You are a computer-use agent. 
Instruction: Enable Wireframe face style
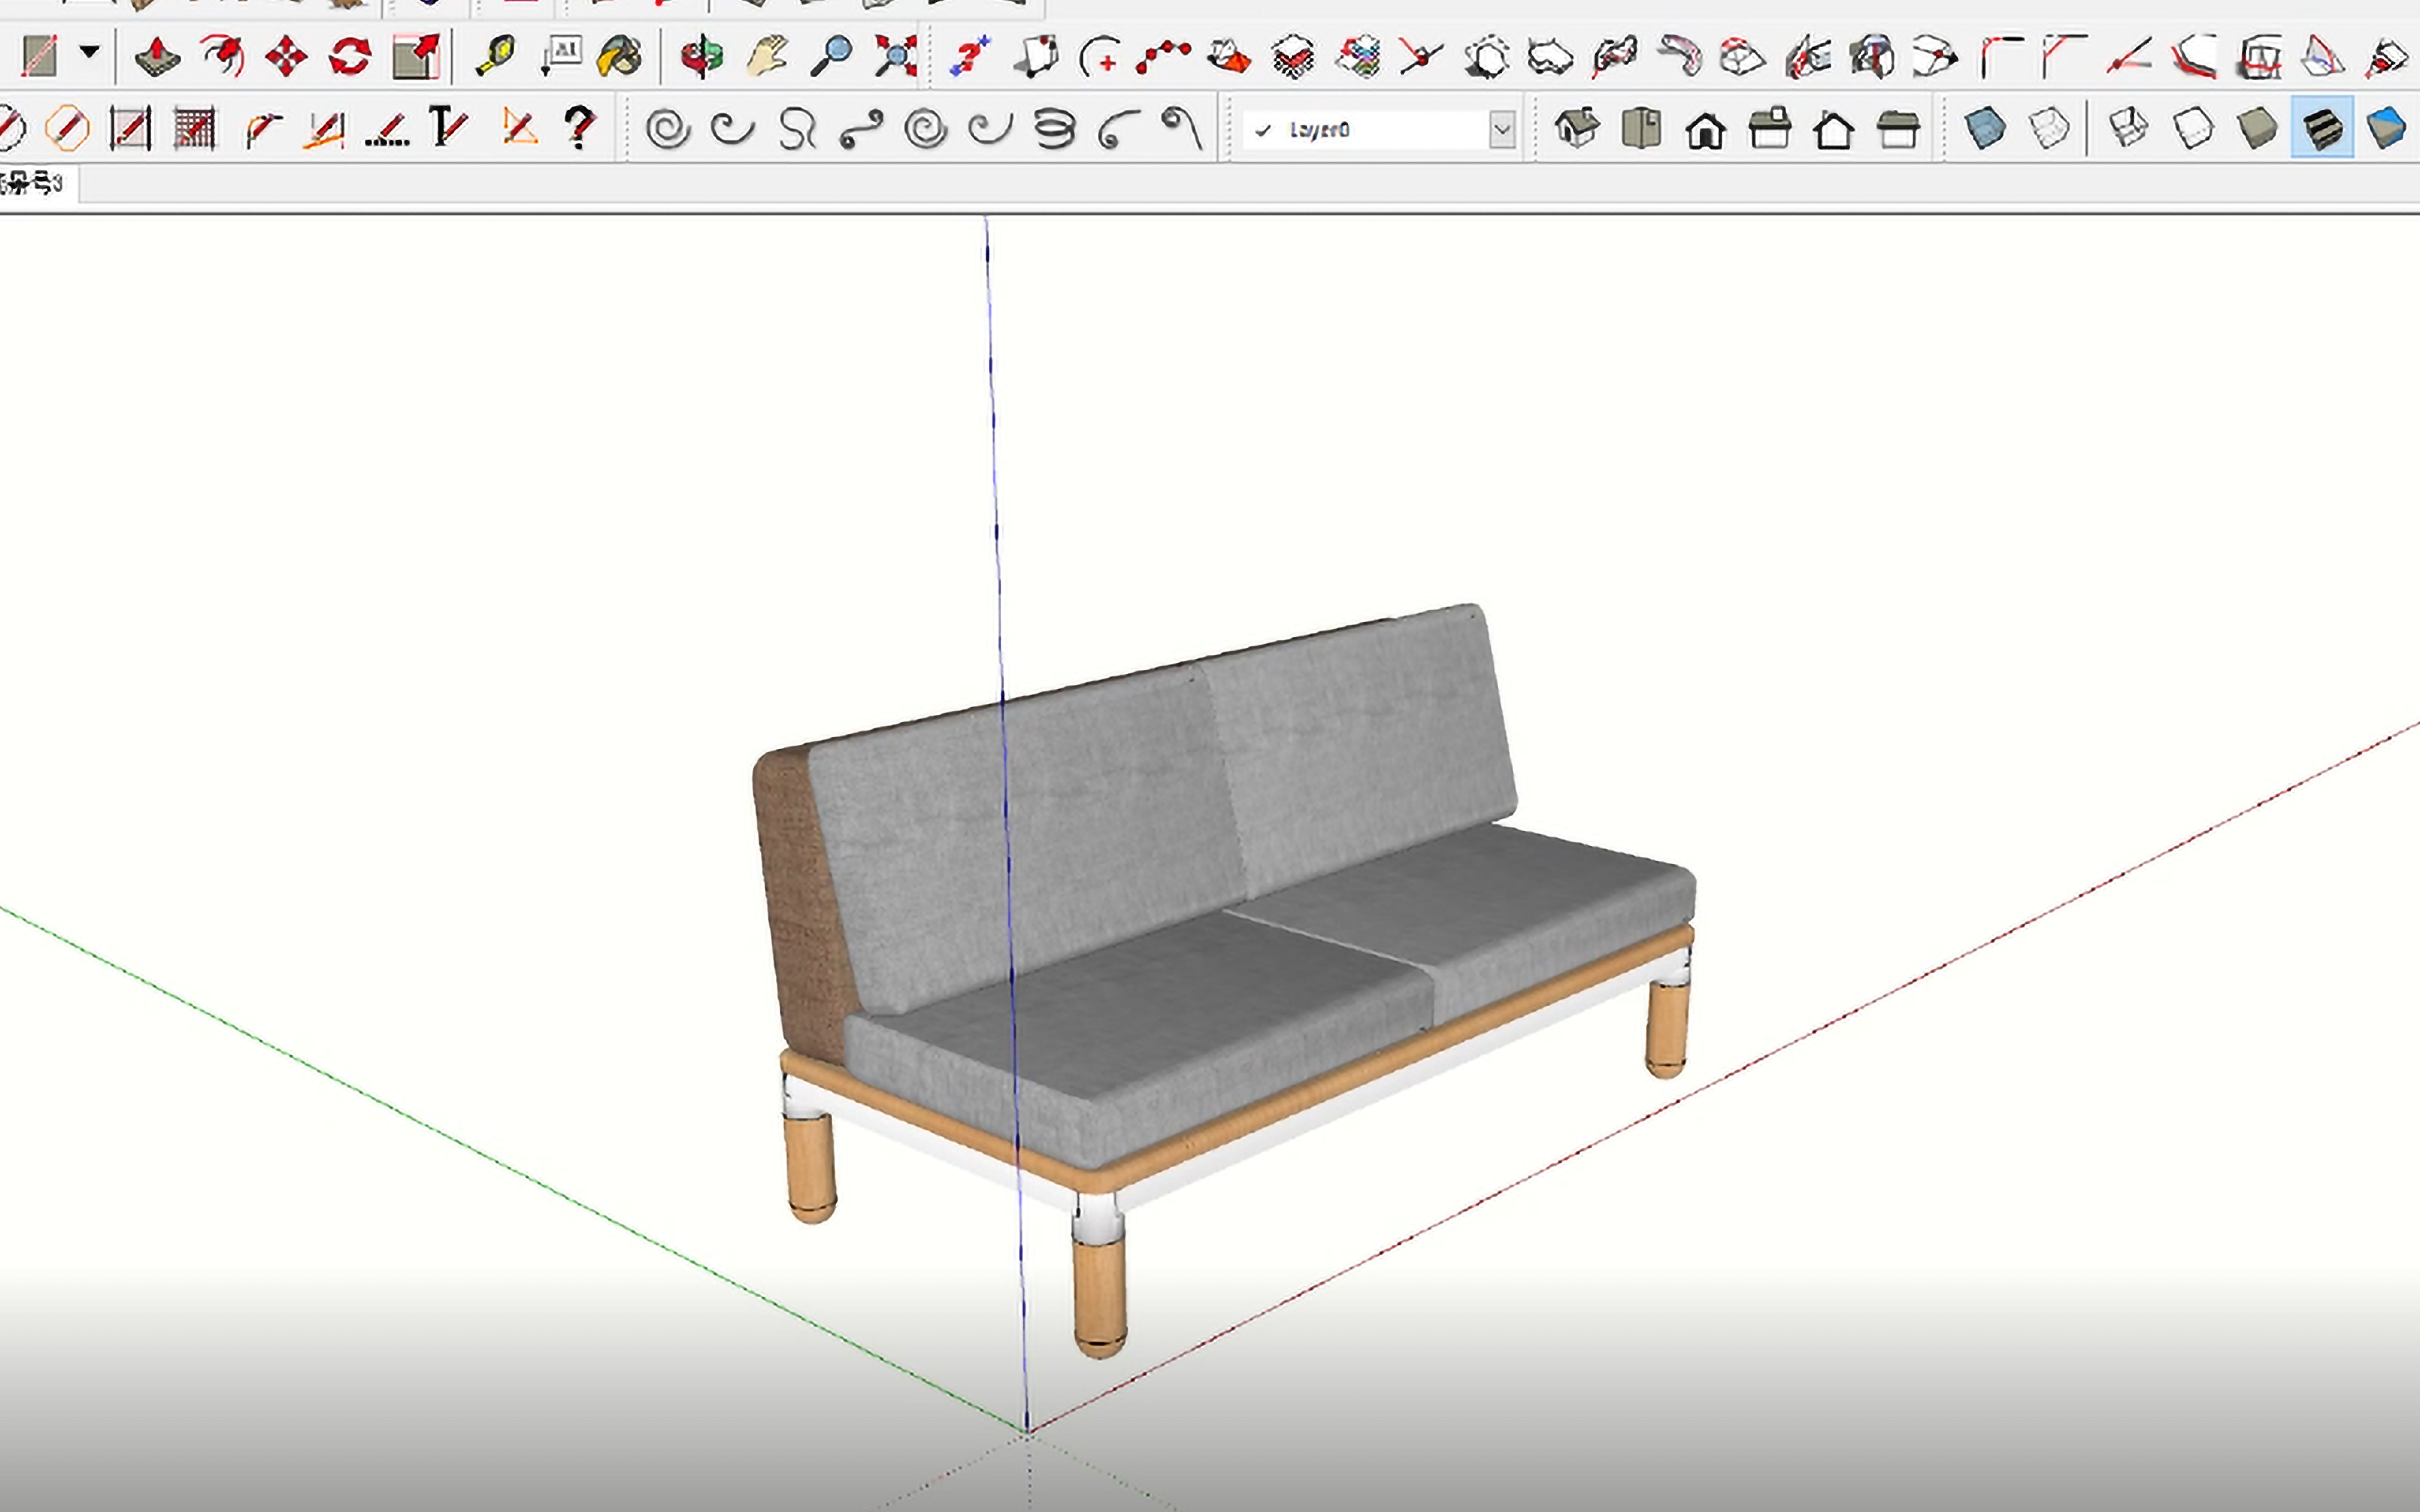click(x=2128, y=128)
